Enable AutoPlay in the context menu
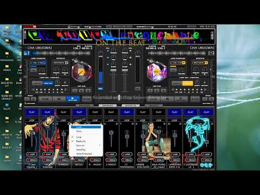Viewport: 260px width, 195px height. click(86, 149)
